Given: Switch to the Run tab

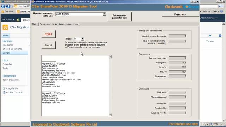Looking at the screenshot, I should click(x=34, y=24).
